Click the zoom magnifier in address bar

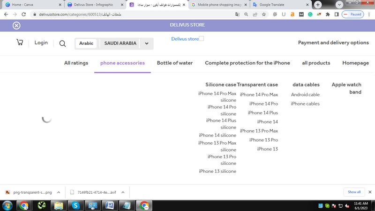(x=246, y=14)
